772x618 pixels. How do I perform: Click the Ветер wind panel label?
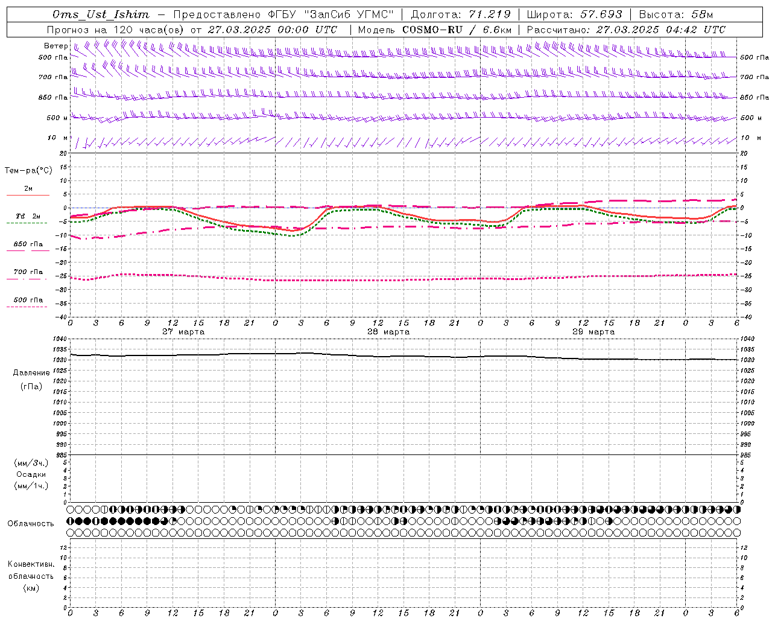[x=55, y=46]
